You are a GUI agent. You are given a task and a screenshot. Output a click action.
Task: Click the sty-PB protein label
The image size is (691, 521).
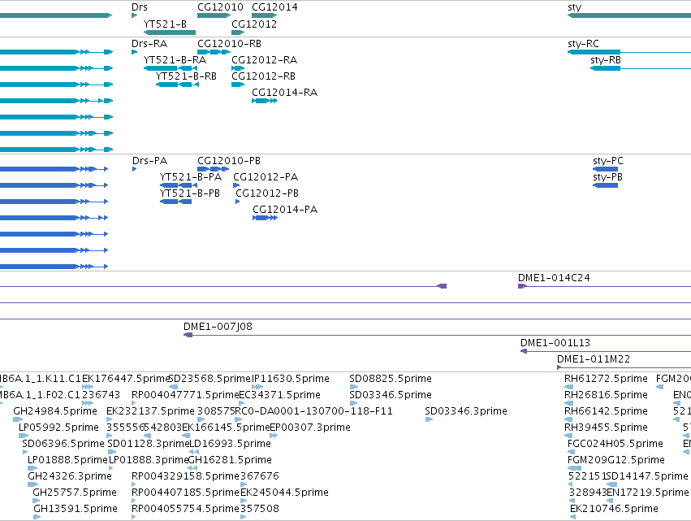click(x=607, y=177)
